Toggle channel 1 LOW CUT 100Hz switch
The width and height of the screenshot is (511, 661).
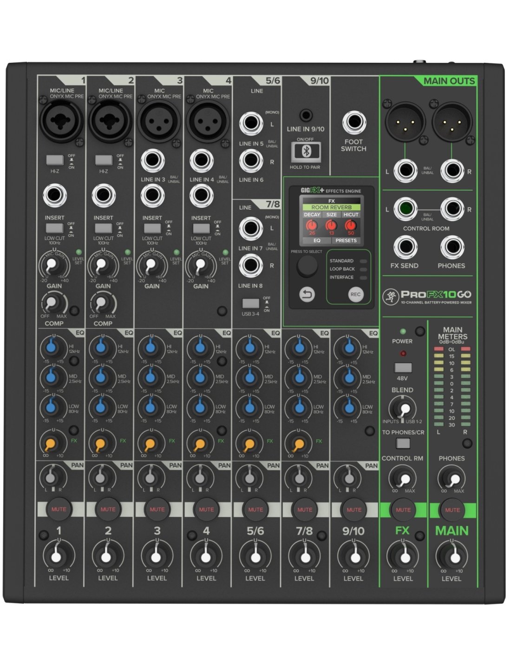click(54, 228)
